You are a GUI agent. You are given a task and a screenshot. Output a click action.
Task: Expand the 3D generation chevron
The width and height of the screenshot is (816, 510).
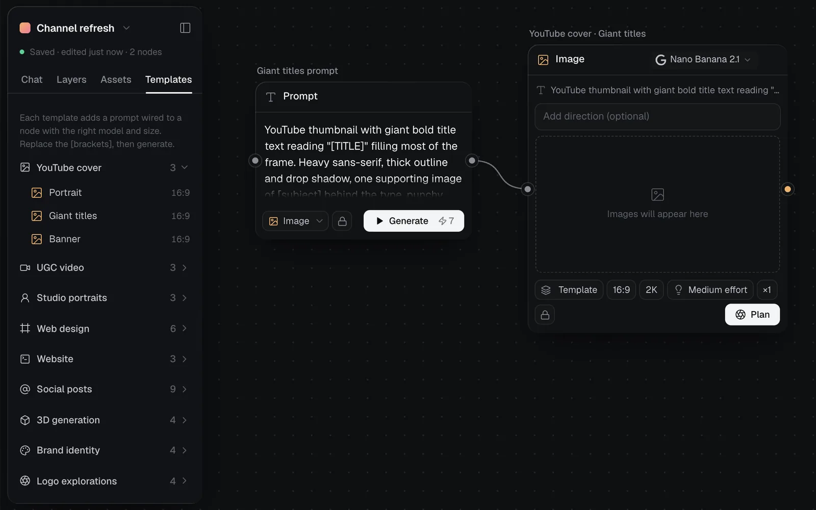(185, 420)
